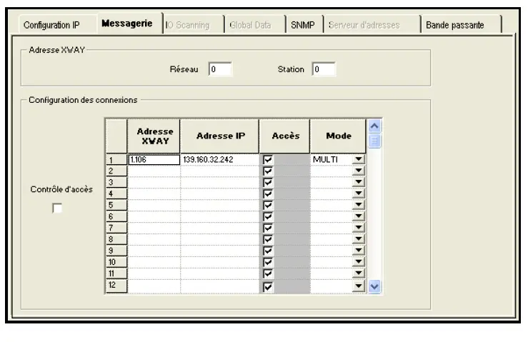Click the scroll down arrow of connections table
The image size is (528, 342).
point(374,287)
